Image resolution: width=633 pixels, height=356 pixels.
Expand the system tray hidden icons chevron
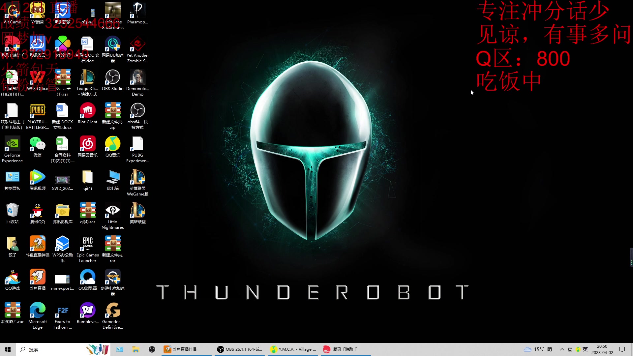562,349
